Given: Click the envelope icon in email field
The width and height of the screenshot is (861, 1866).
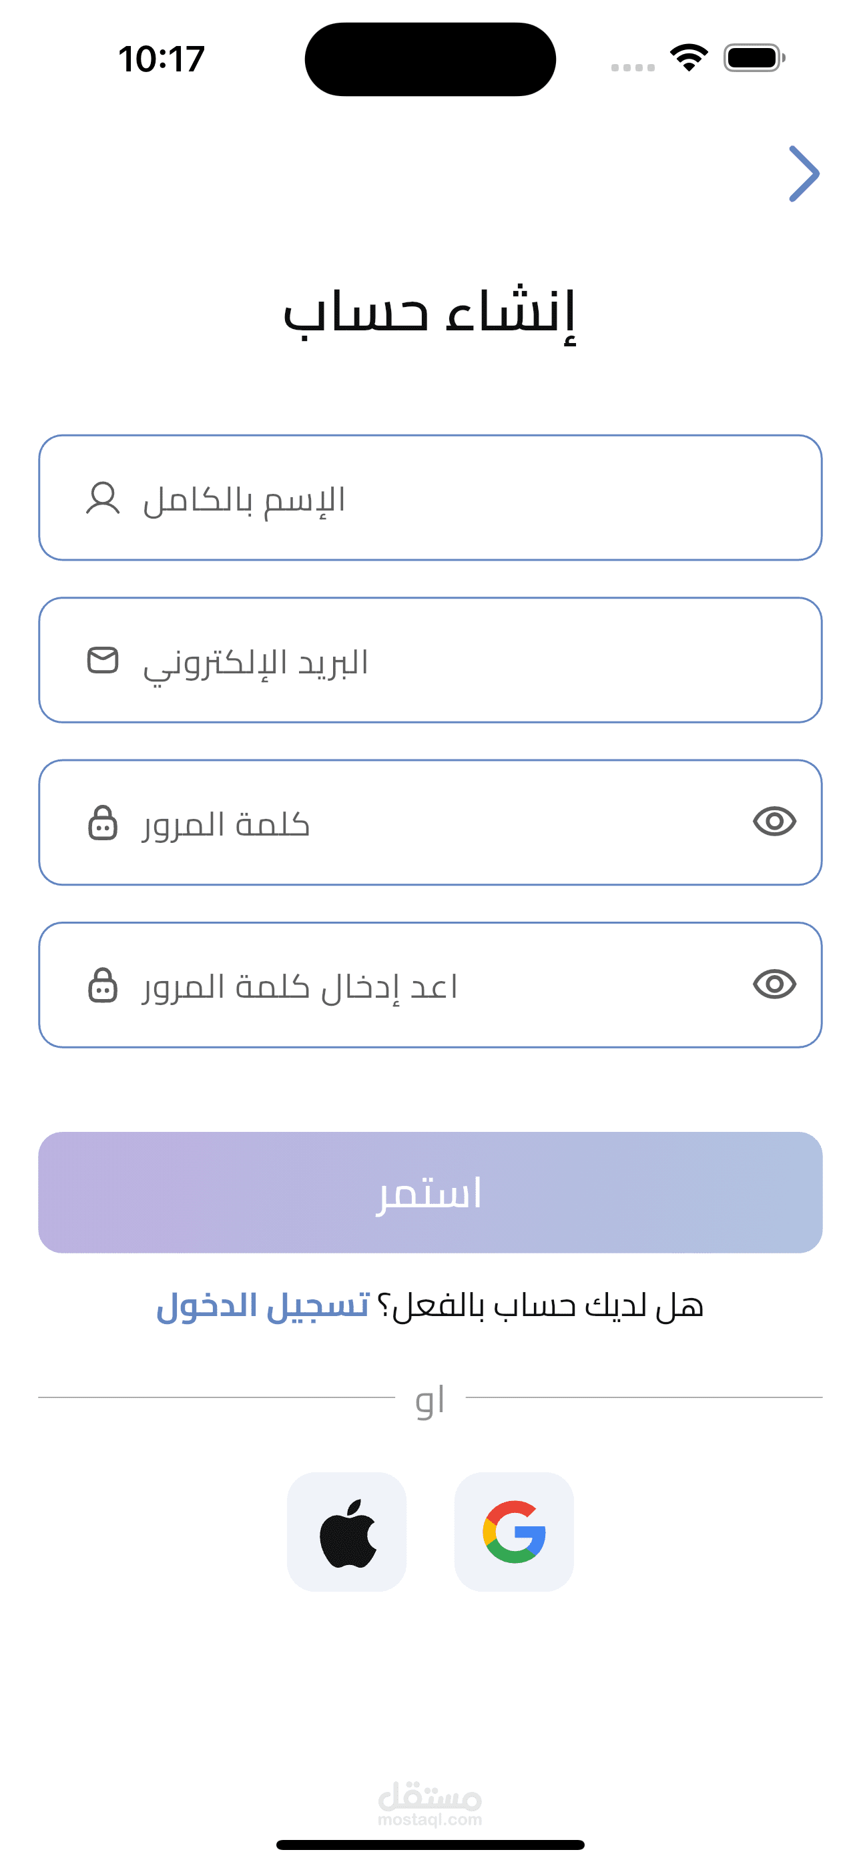Looking at the screenshot, I should click(102, 661).
